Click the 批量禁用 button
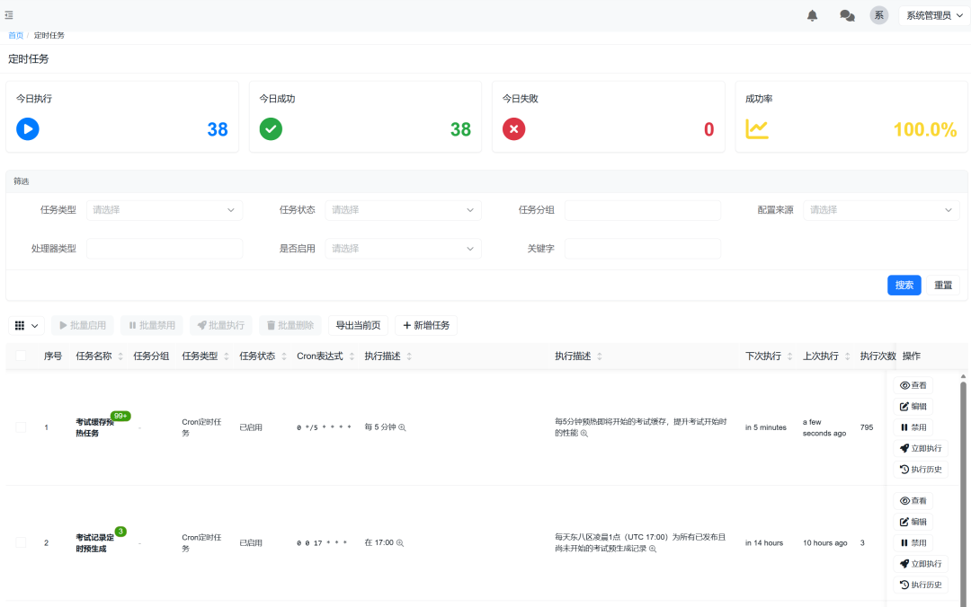This screenshot has width=971, height=607. [152, 325]
